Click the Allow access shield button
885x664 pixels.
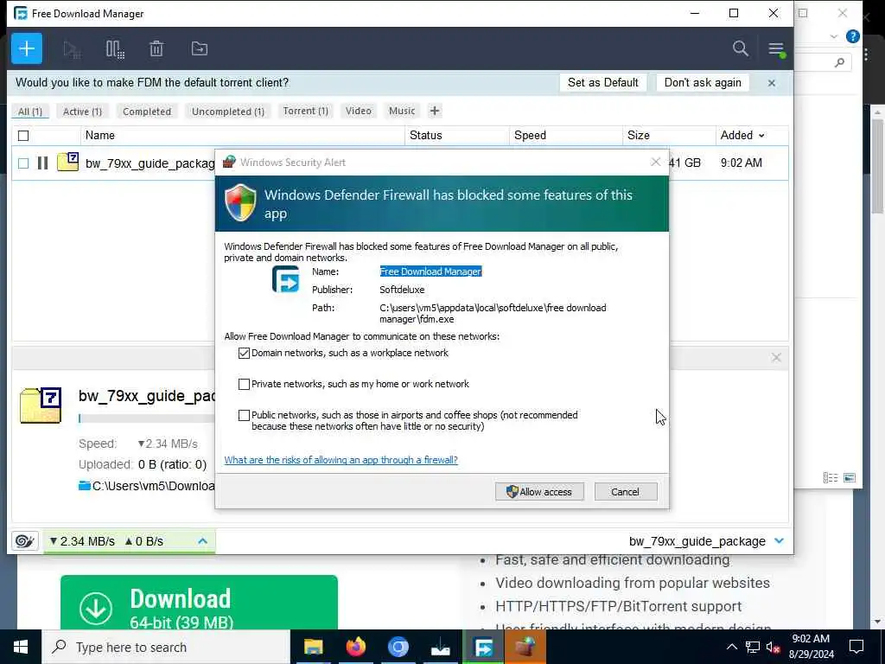[539, 492]
